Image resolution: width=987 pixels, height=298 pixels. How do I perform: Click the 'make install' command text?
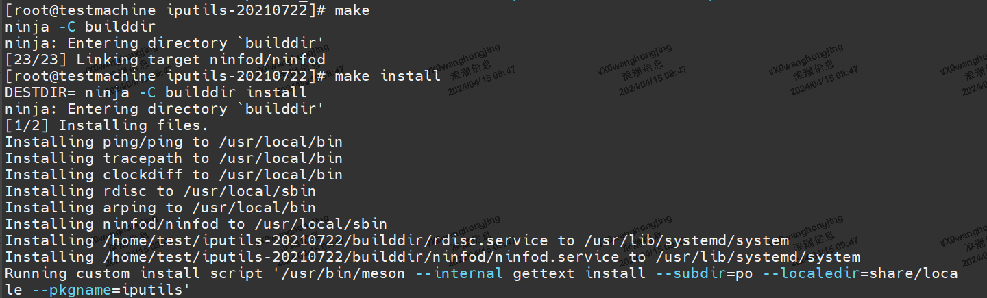click(x=387, y=76)
